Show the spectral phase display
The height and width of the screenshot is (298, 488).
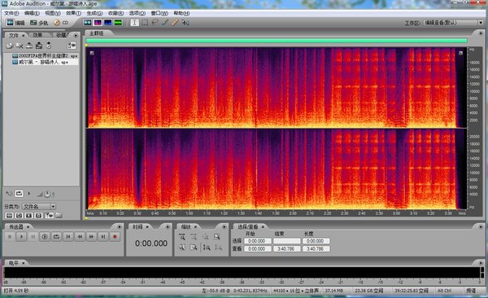[x=118, y=23]
